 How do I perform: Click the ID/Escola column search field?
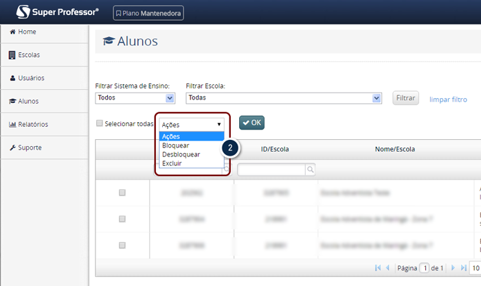coord(272,169)
